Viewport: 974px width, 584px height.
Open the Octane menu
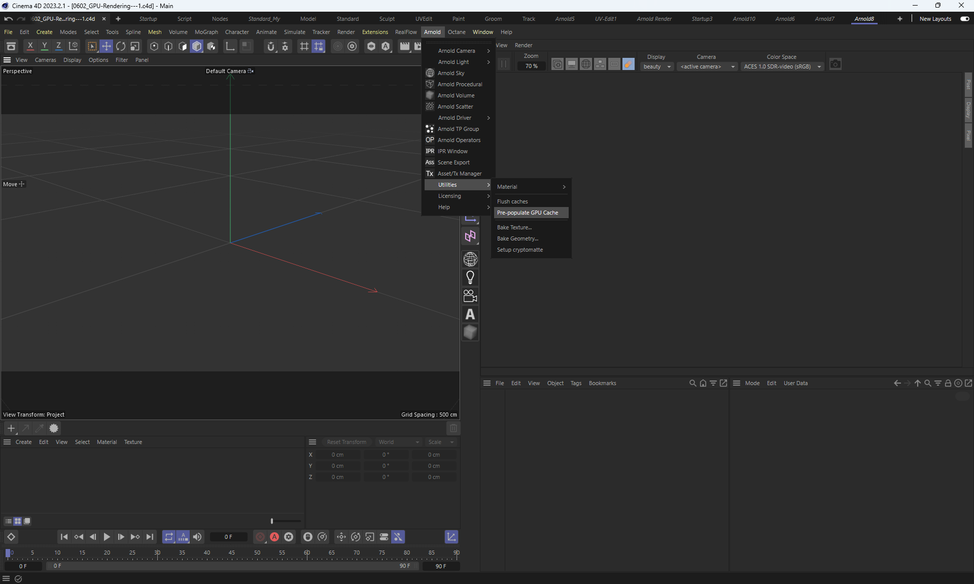(456, 32)
